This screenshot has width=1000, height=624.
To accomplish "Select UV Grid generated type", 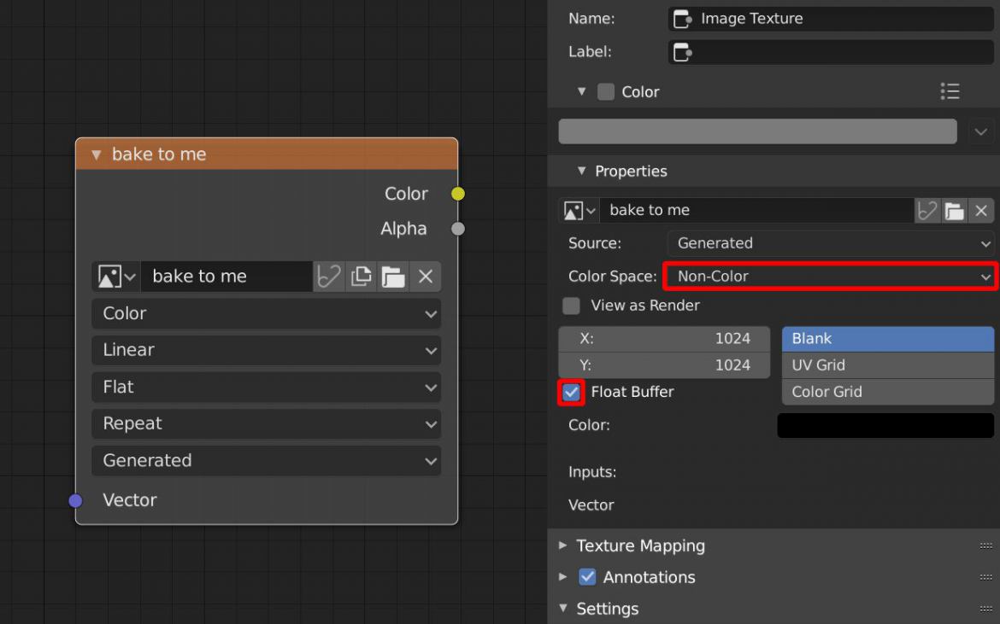I will 887,365.
